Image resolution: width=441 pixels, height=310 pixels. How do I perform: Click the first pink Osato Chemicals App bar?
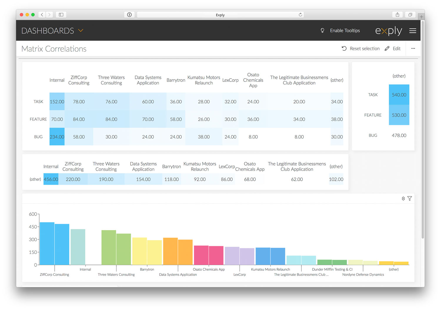coord(201,255)
